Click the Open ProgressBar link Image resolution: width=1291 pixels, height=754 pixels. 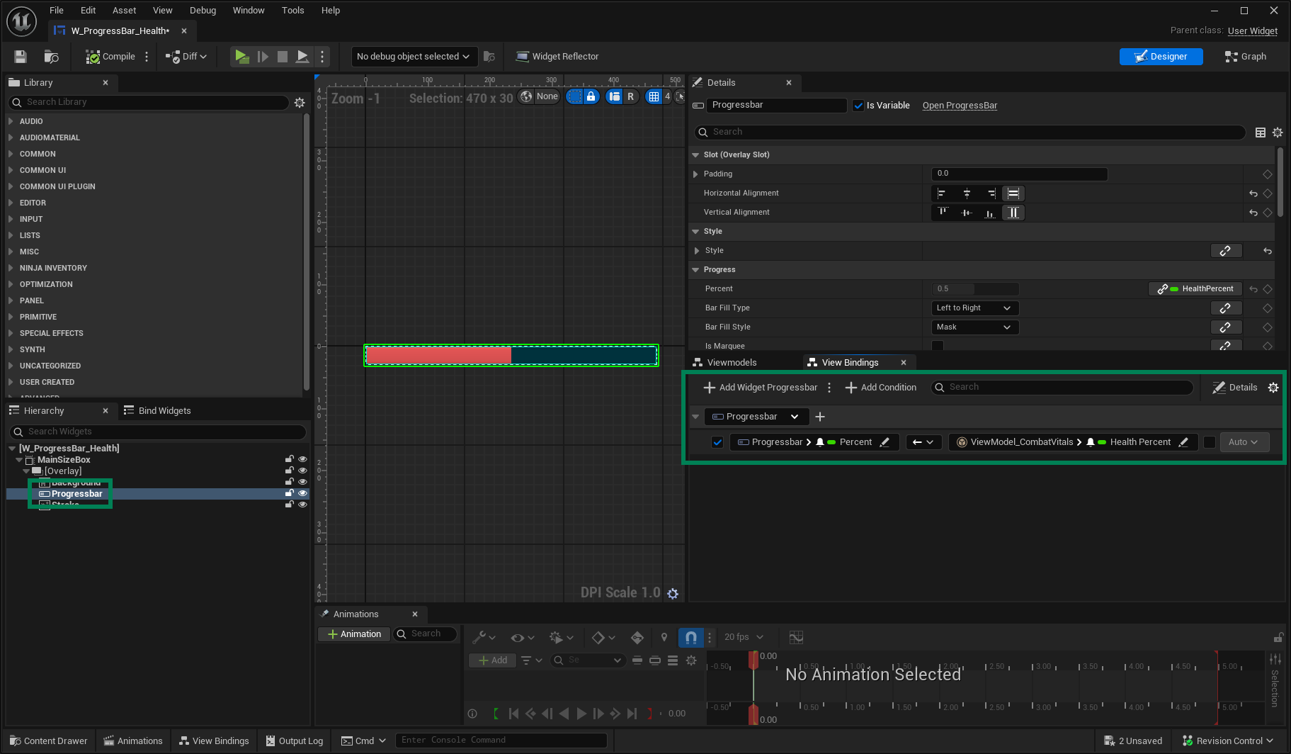(960, 106)
